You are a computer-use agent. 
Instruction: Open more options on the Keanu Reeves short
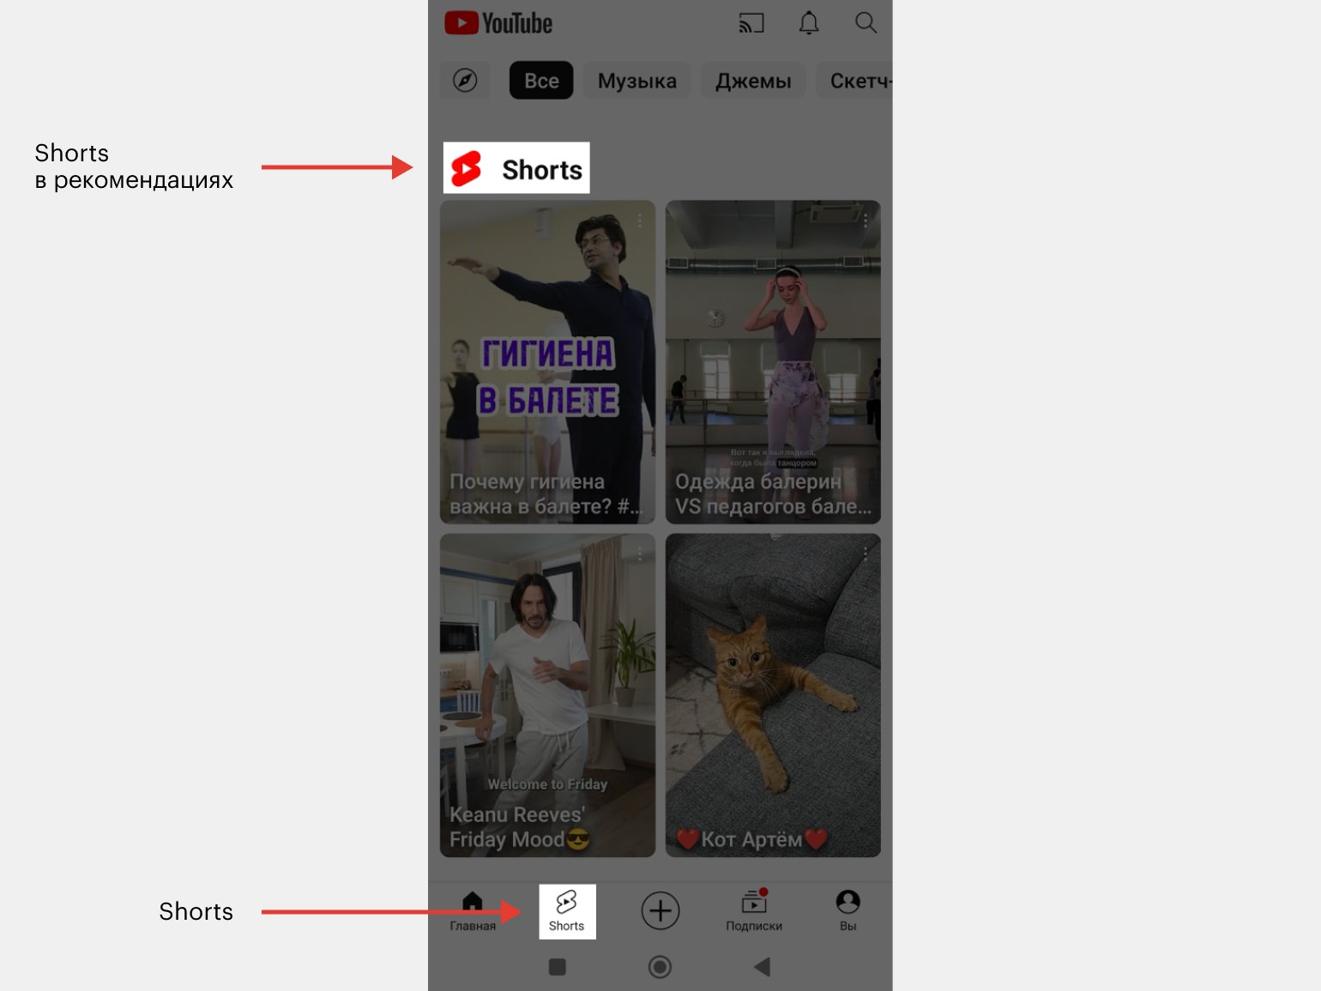coord(640,554)
